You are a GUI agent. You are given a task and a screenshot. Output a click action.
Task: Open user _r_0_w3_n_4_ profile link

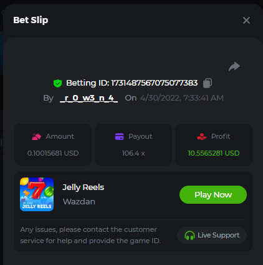tap(89, 98)
